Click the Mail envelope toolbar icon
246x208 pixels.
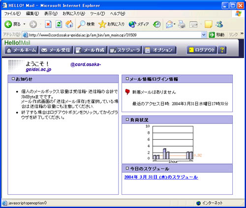pyautogui.click(x=169, y=25)
